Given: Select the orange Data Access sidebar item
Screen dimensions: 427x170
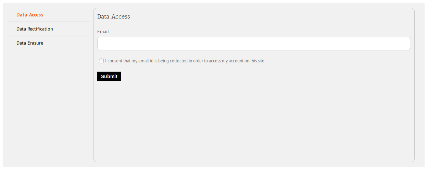Looking at the screenshot, I should click(30, 15).
